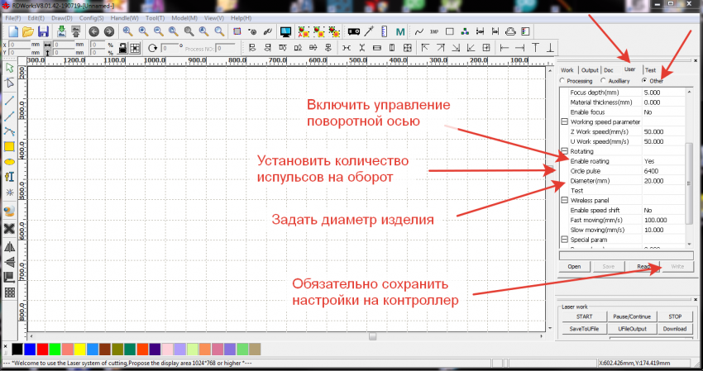
Task: Click the START laser work button
Action: pyautogui.click(x=584, y=316)
